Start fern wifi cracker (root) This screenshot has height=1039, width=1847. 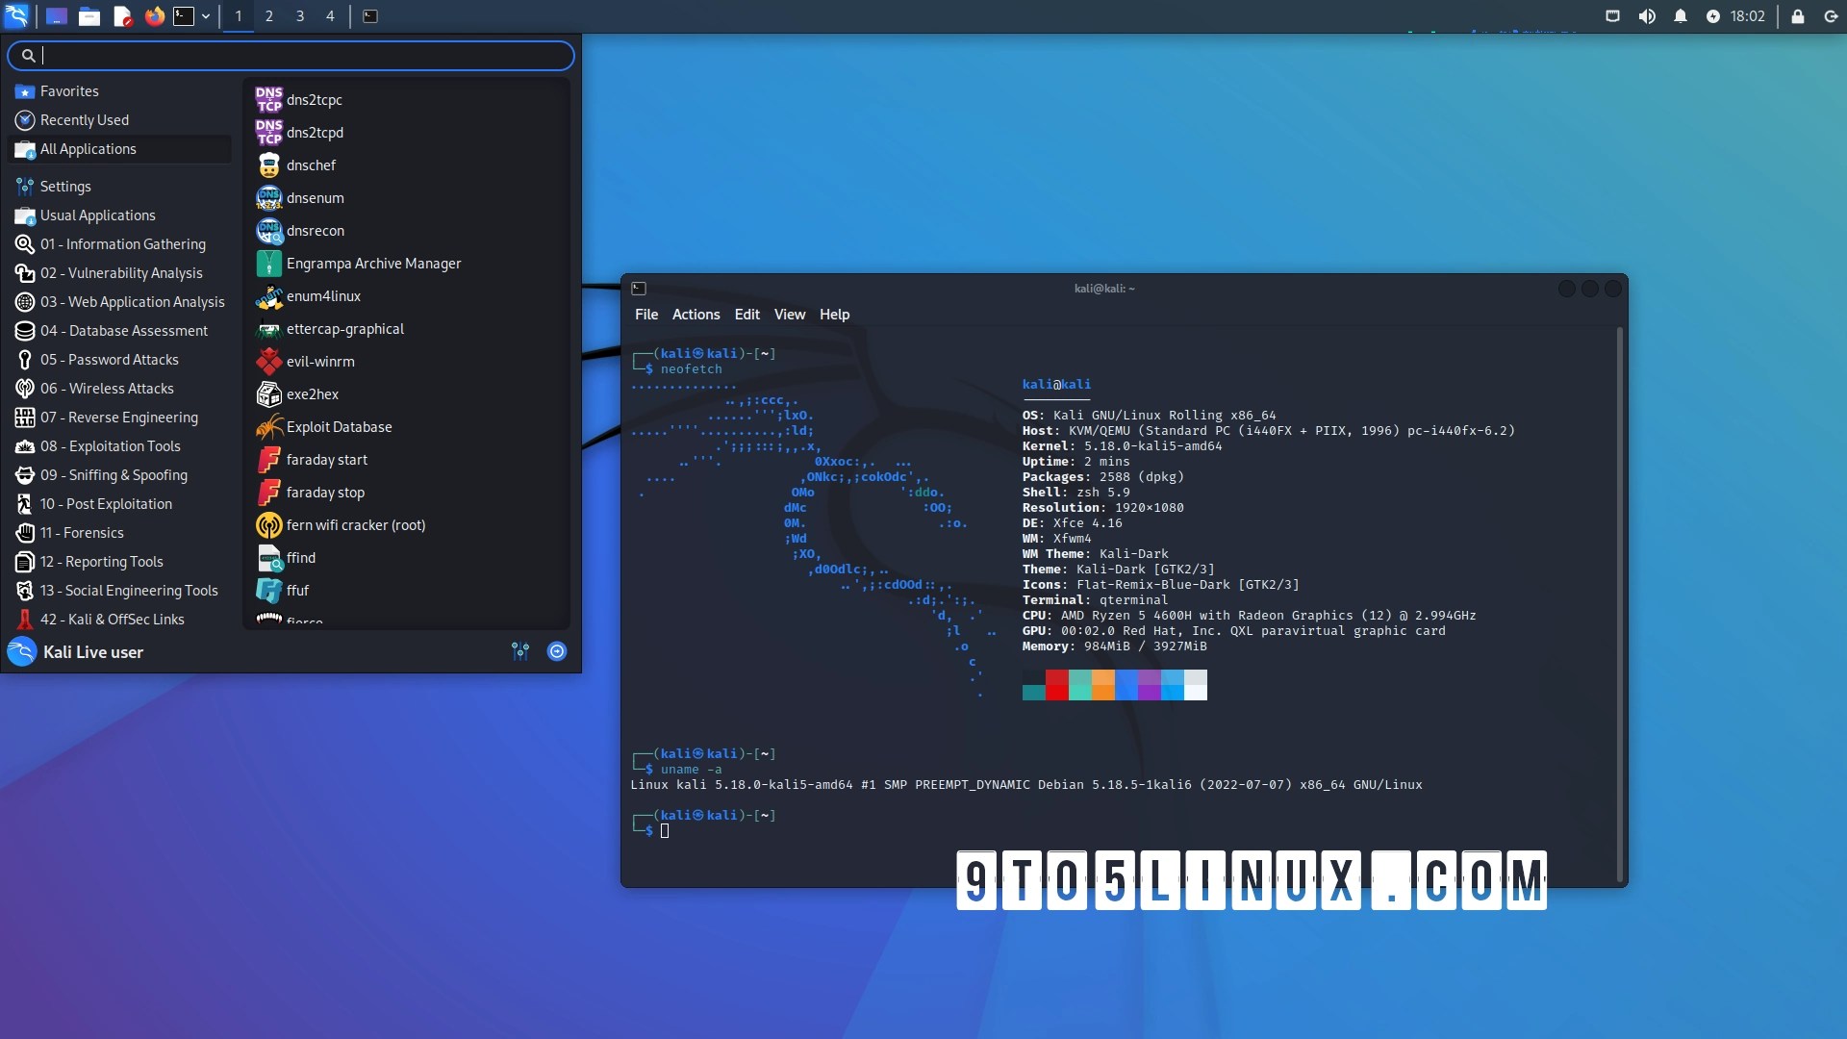353,524
